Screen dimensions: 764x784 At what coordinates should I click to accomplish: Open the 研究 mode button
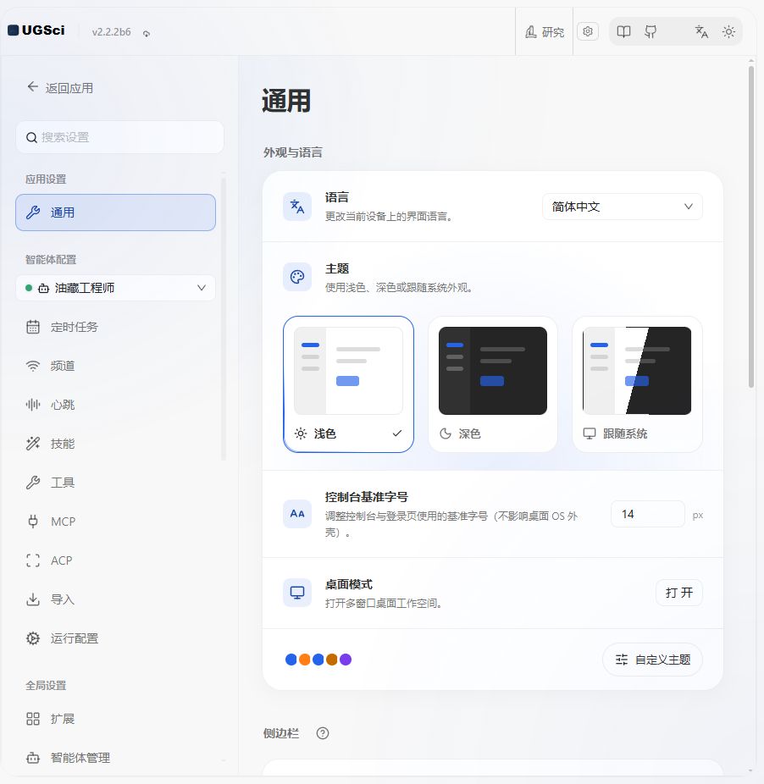(544, 32)
